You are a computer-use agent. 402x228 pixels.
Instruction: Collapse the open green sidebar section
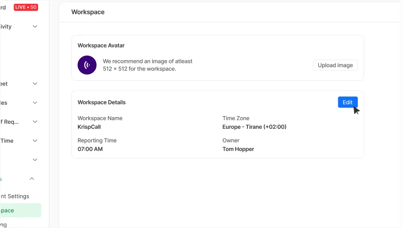point(32,179)
